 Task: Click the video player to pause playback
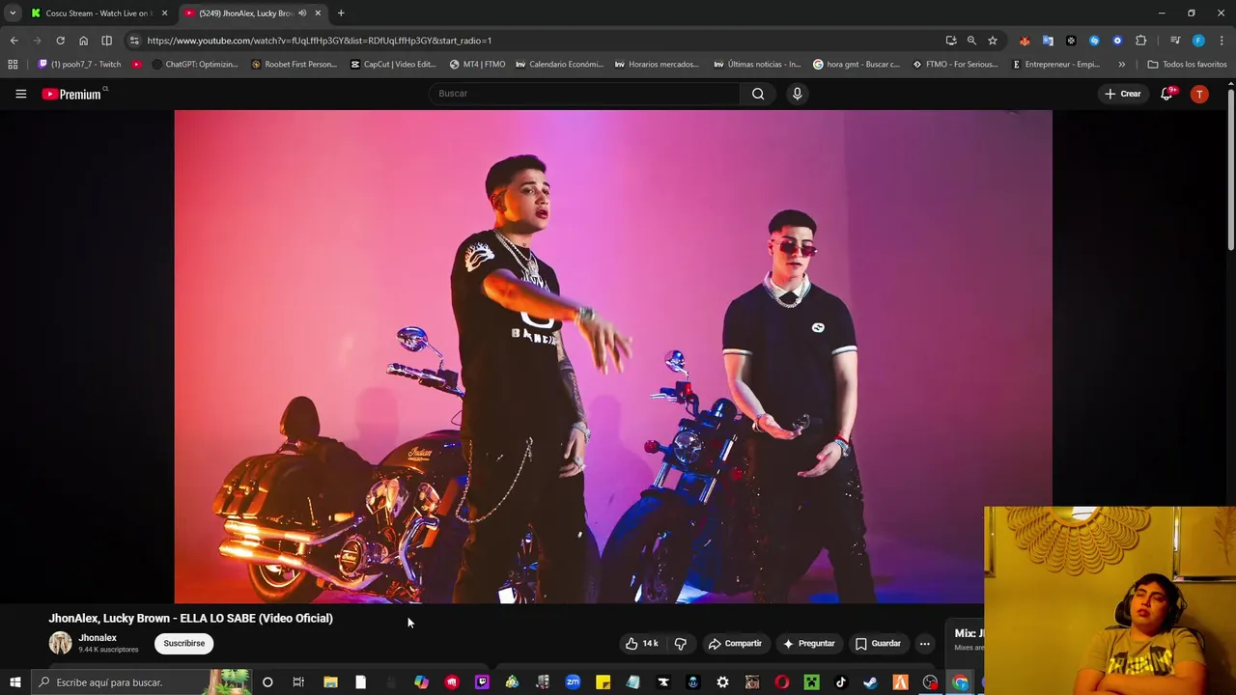pos(613,356)
